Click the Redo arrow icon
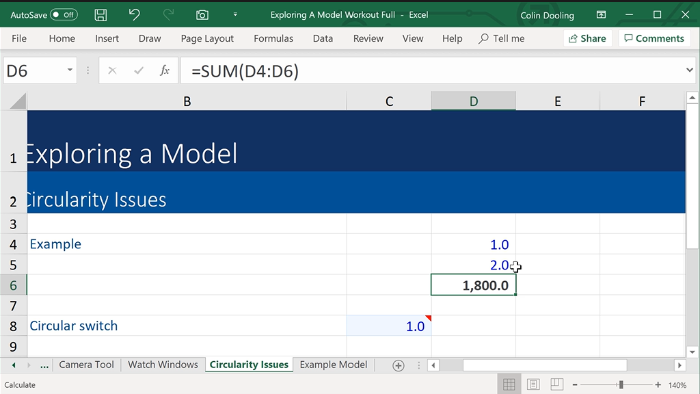This screenshot has height=394, width=700. 168,14
